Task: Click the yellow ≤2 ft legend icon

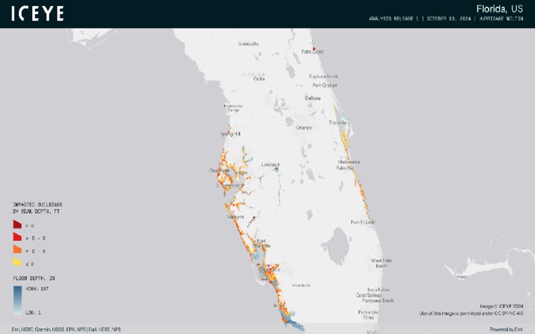Action: (x=17, y=263)
